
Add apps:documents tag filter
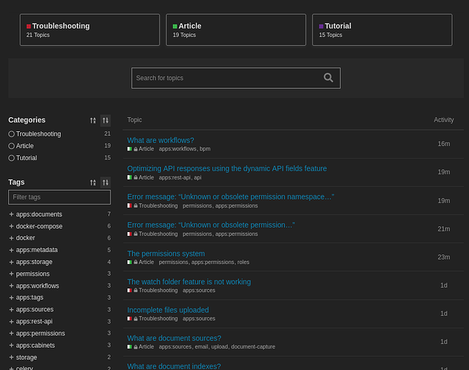pos(11,214)
